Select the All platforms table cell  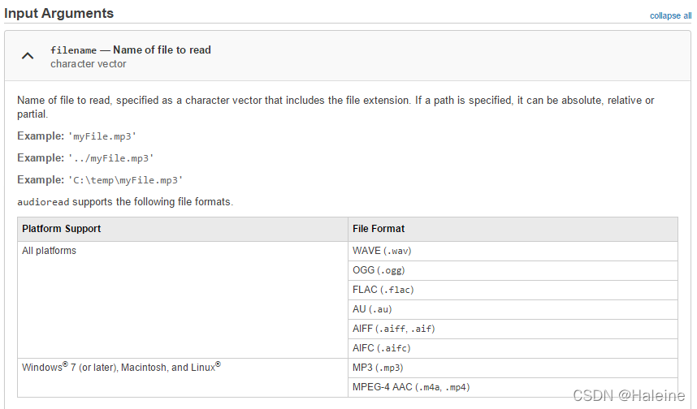tap(182, 299)
